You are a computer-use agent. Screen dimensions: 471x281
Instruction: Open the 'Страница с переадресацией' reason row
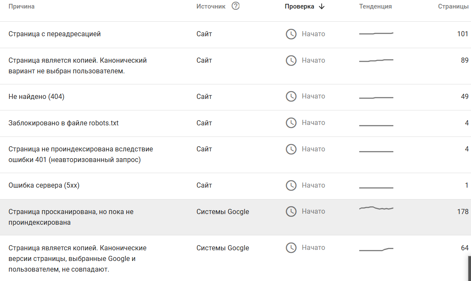(55, 34)
